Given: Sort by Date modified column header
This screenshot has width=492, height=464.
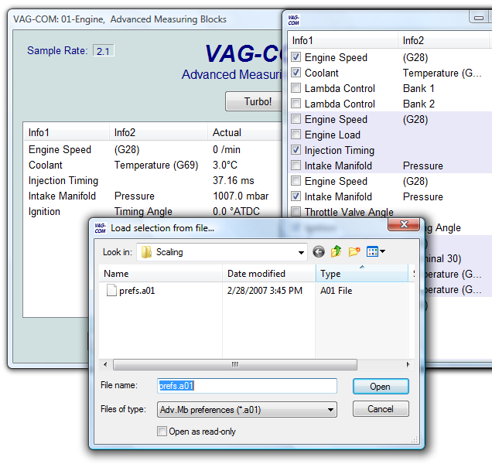Looking at the screenshot, I should (x=269, y=274).
